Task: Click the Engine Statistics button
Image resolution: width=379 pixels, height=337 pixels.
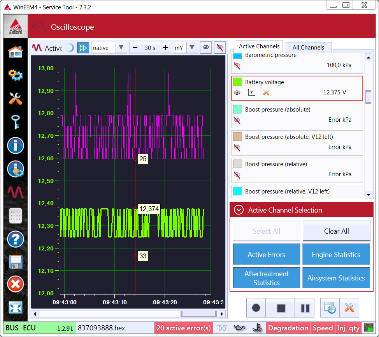Action: click(x=336, y=255)
